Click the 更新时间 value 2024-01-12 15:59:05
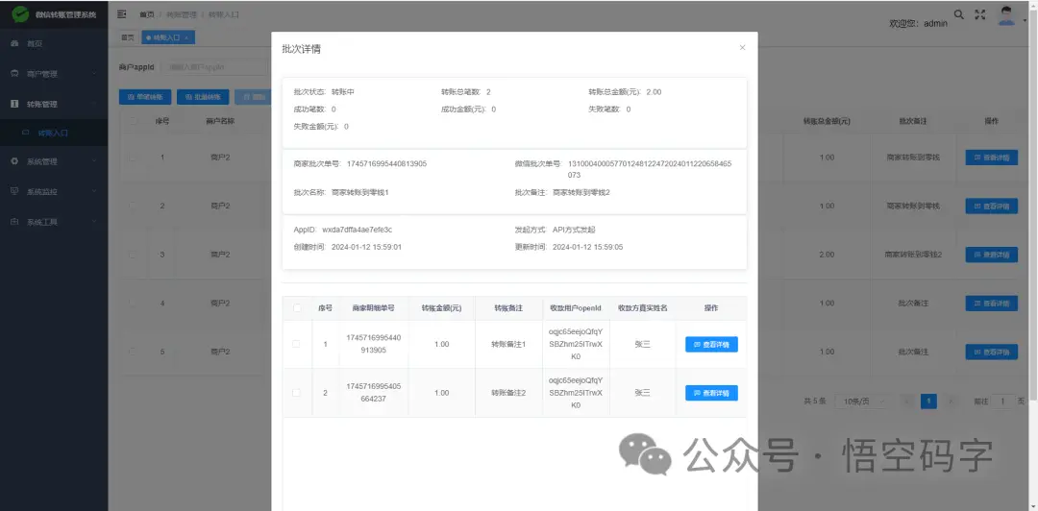The image size is (1038, 511). coord(587,247)
